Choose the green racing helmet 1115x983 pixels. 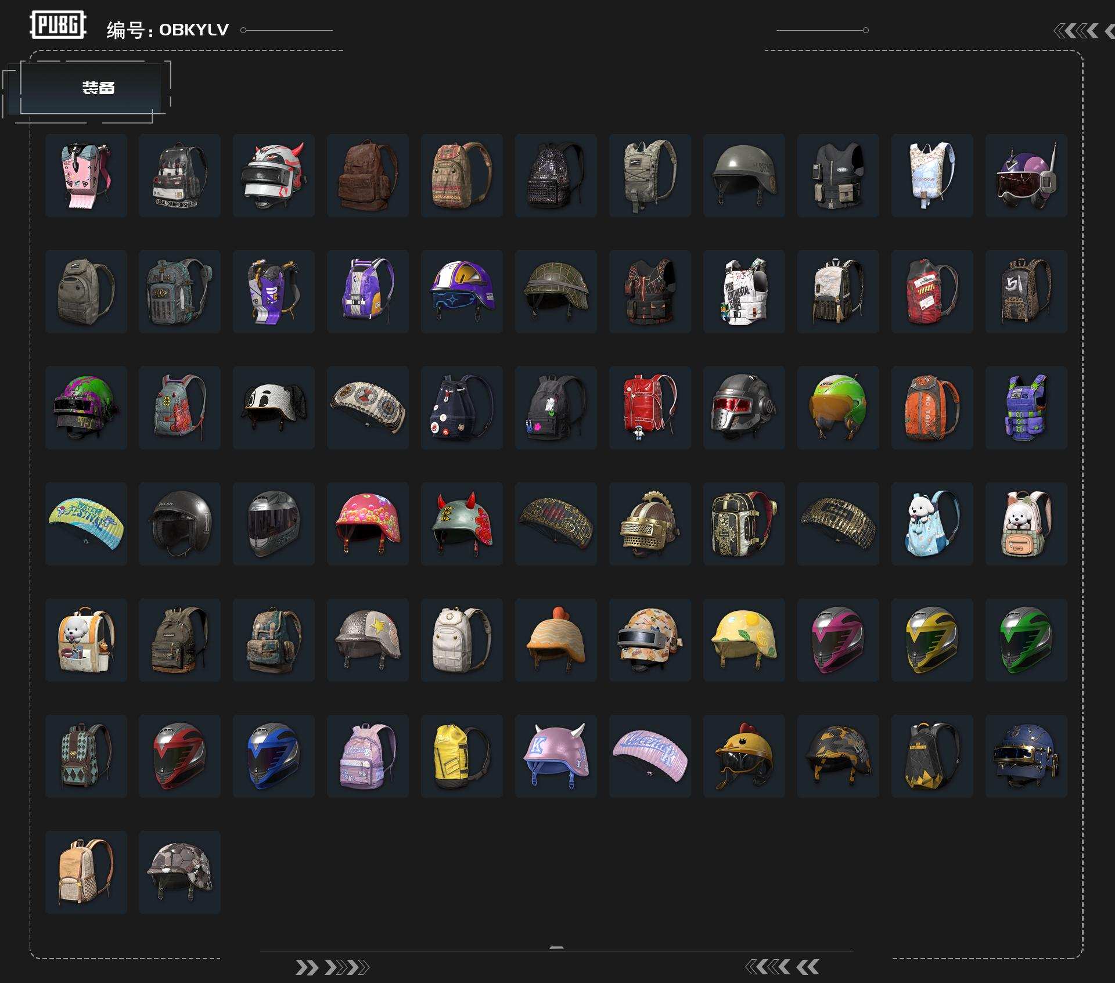(1026, 640)
